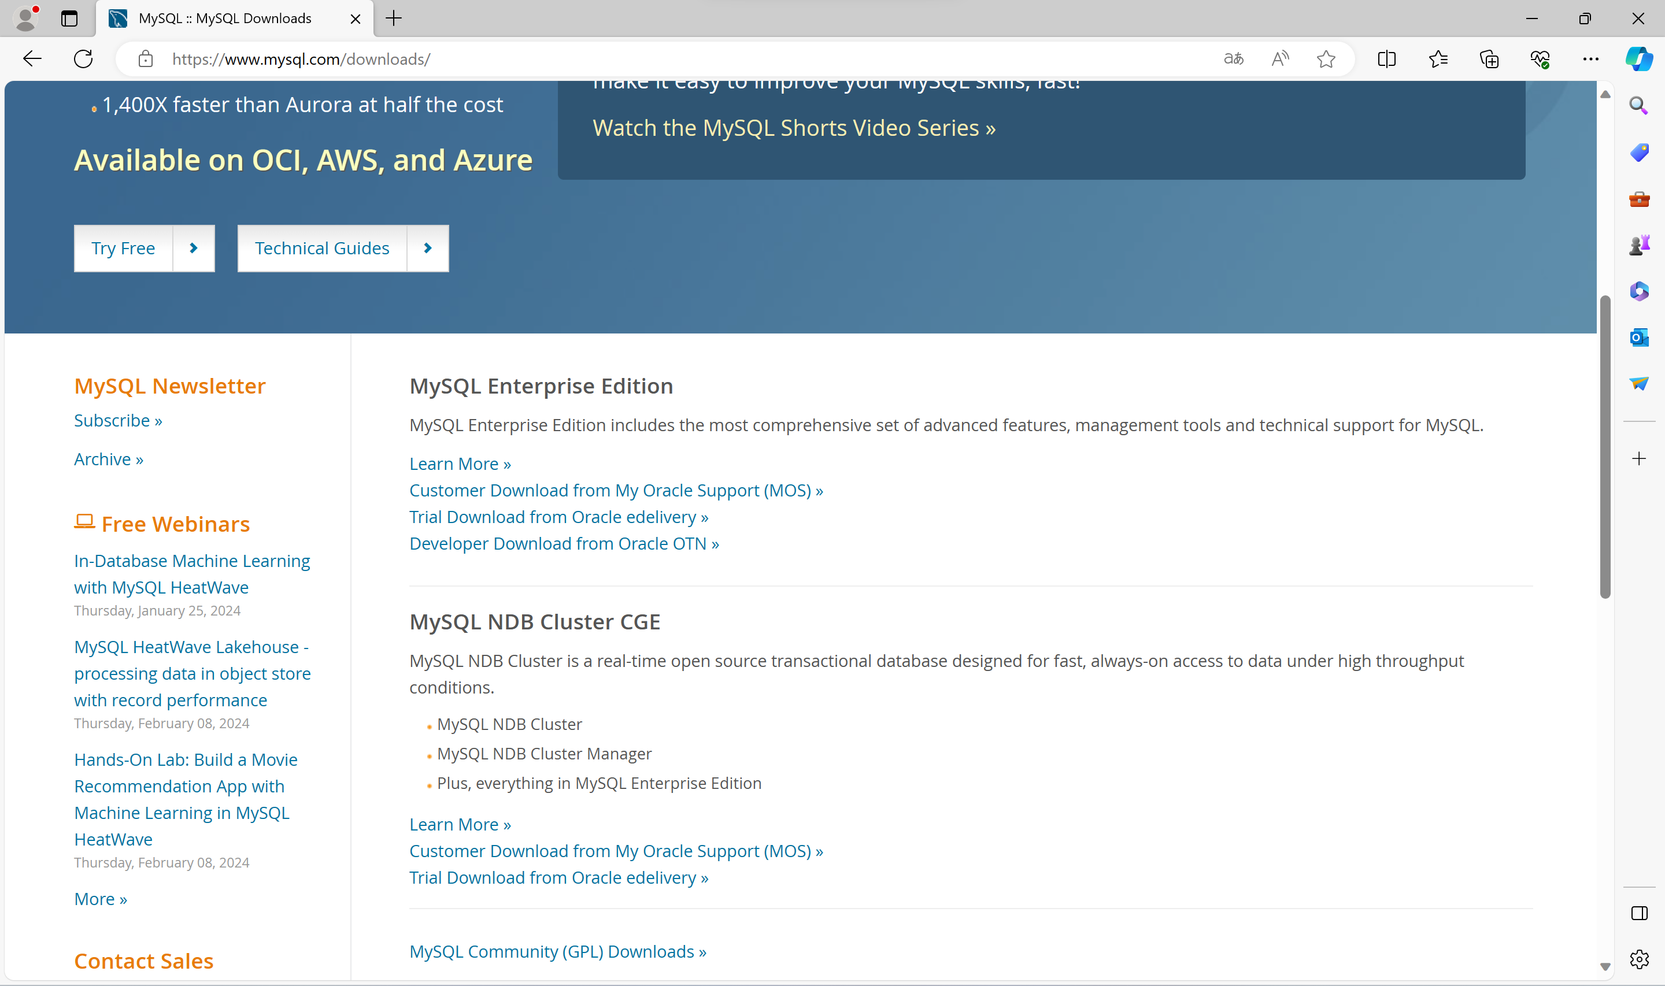Click the browser refresh icon
1665x986 pixels.
pos(83,59)
